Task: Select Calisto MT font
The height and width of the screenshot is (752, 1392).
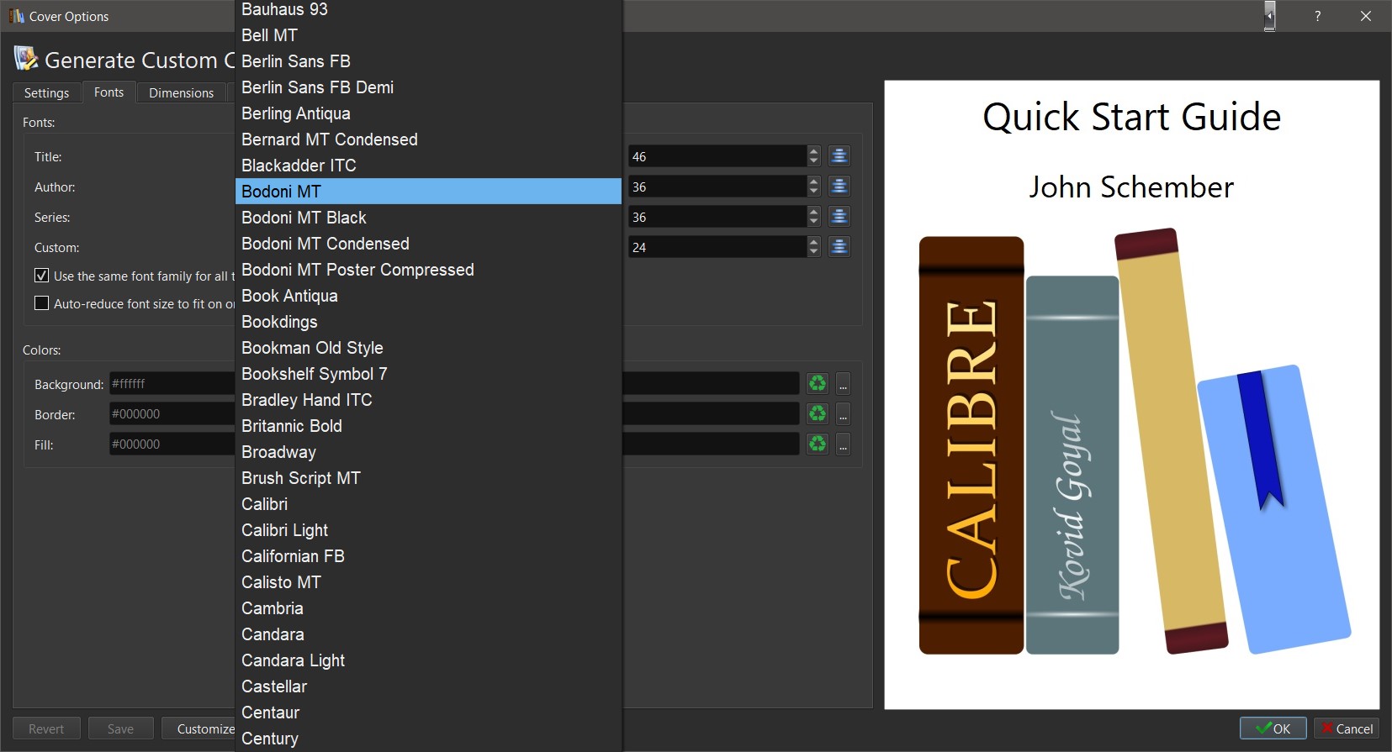Action: pyautogui.click(x=428, y=582)
